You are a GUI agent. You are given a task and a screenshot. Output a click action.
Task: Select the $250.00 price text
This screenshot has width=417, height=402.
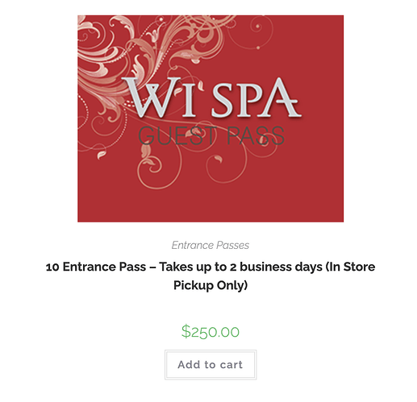(x=211, y=331)
